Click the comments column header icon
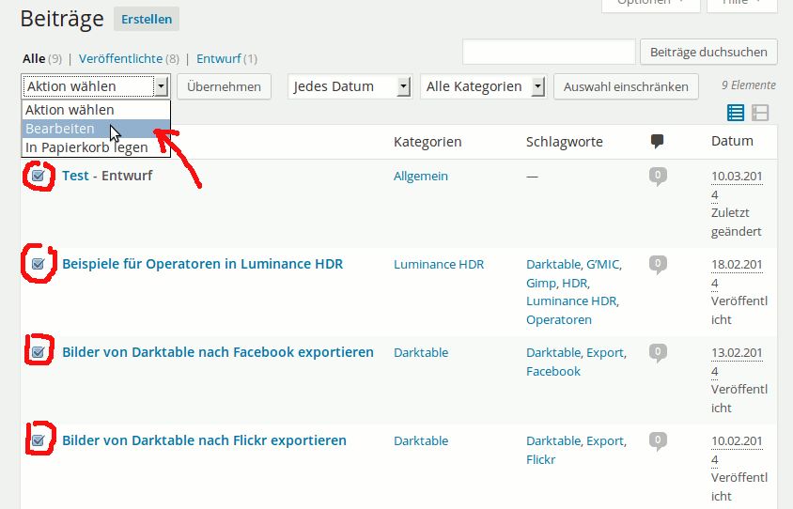Screen dimensions: 793x509 point(658,141)
